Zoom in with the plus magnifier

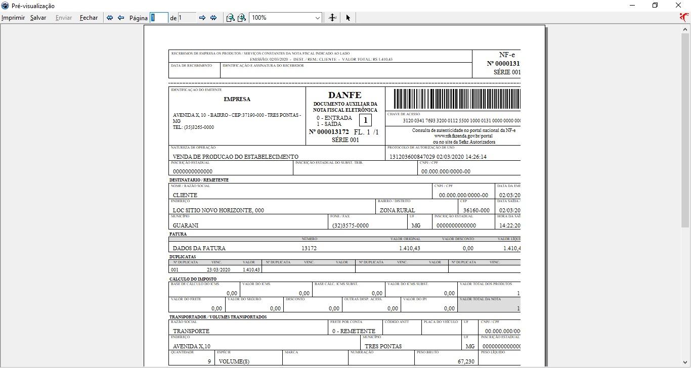242,18
